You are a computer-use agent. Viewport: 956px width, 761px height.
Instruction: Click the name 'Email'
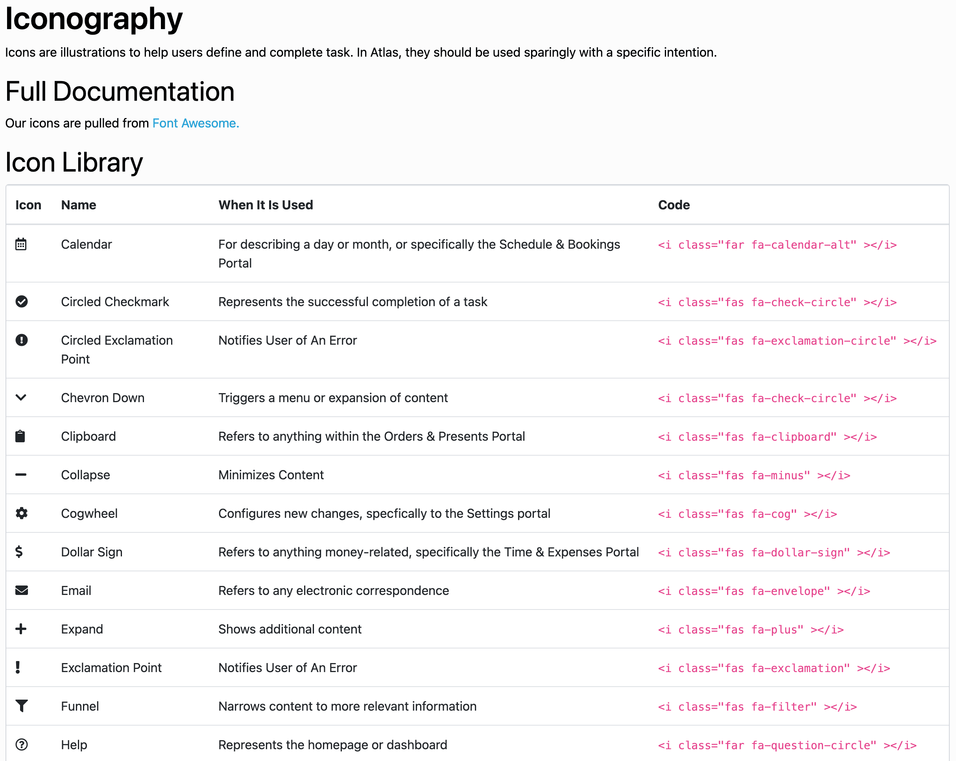coord(76,591)
